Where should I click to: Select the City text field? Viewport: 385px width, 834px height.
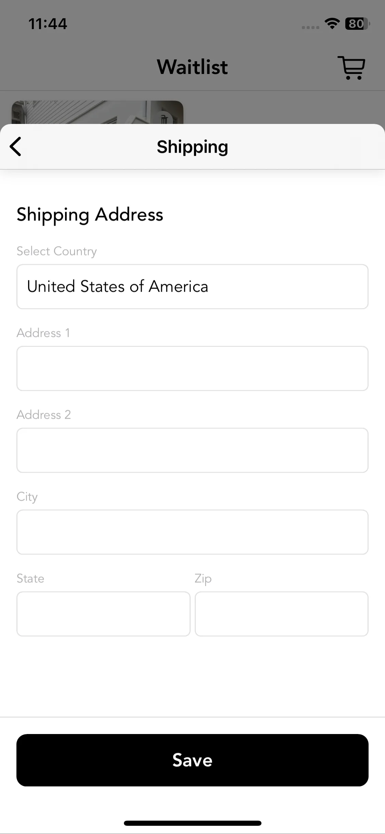point(192,532)
